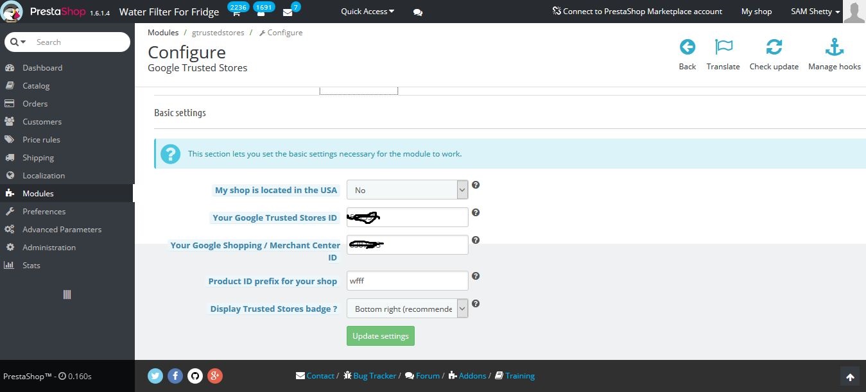
Task: Expand 'My shop is located in USA' dropdown
Action: point(407,190)
